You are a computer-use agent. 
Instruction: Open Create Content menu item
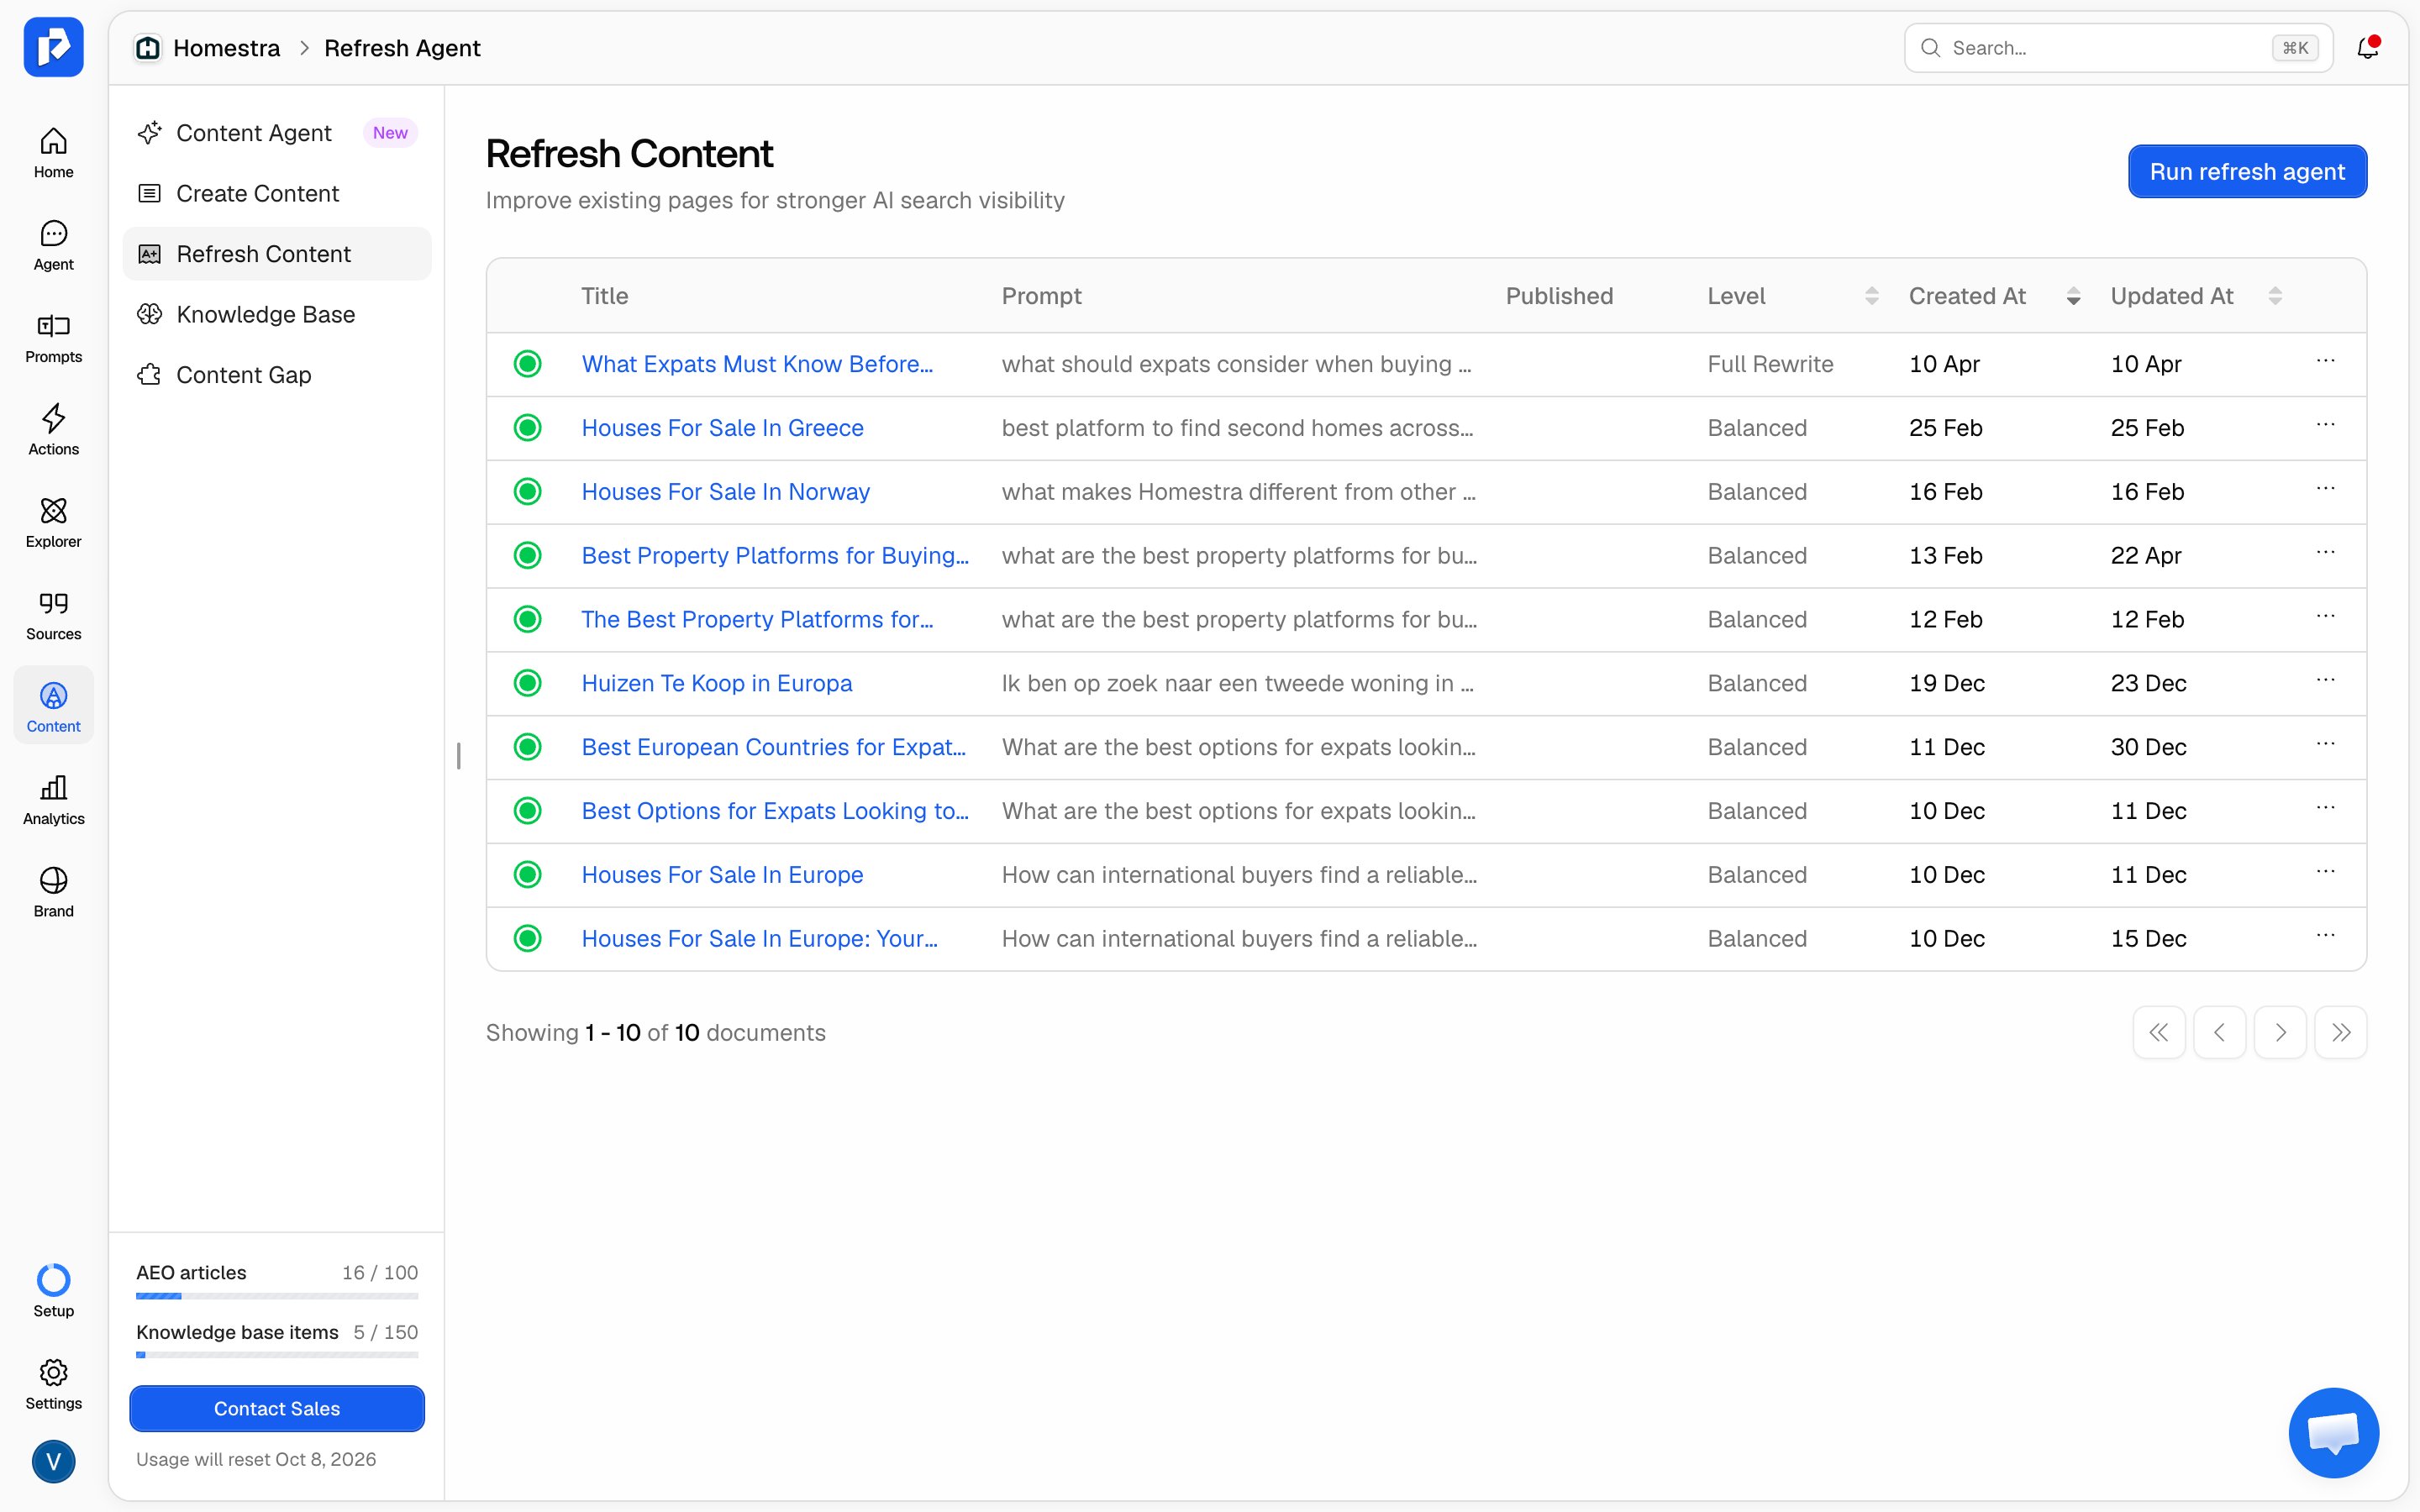(x=277, y=193)
